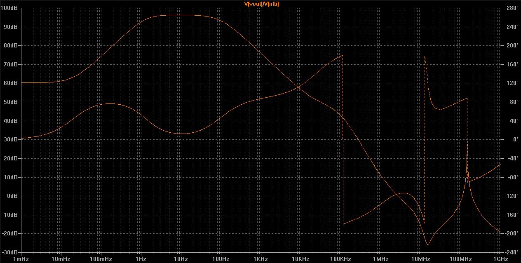Click the 30dB magnitude axis label

pyautogui.click(x=10, y=139)
